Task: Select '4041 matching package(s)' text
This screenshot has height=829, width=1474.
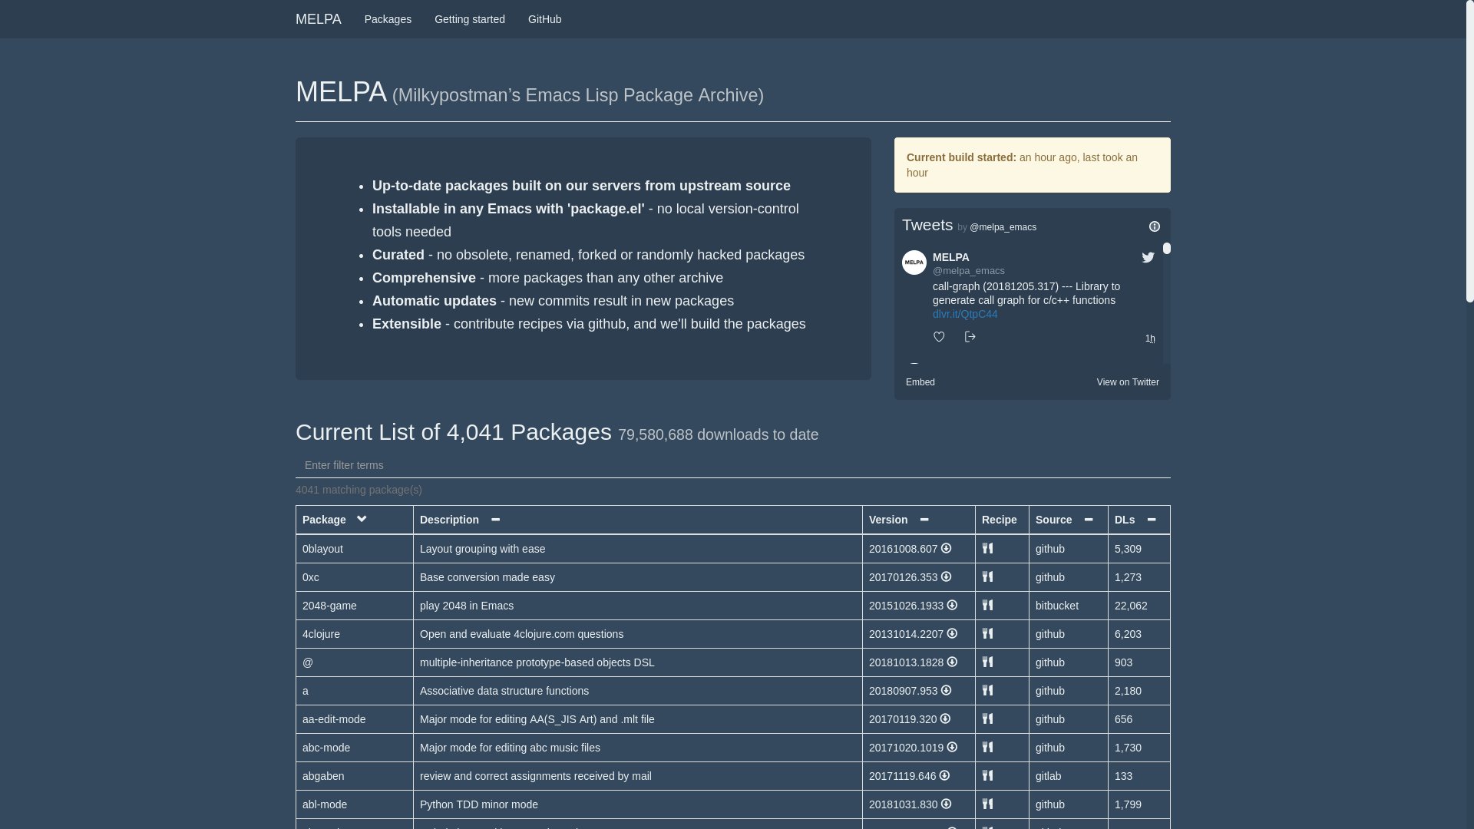Action: click(x=359, y=490)
